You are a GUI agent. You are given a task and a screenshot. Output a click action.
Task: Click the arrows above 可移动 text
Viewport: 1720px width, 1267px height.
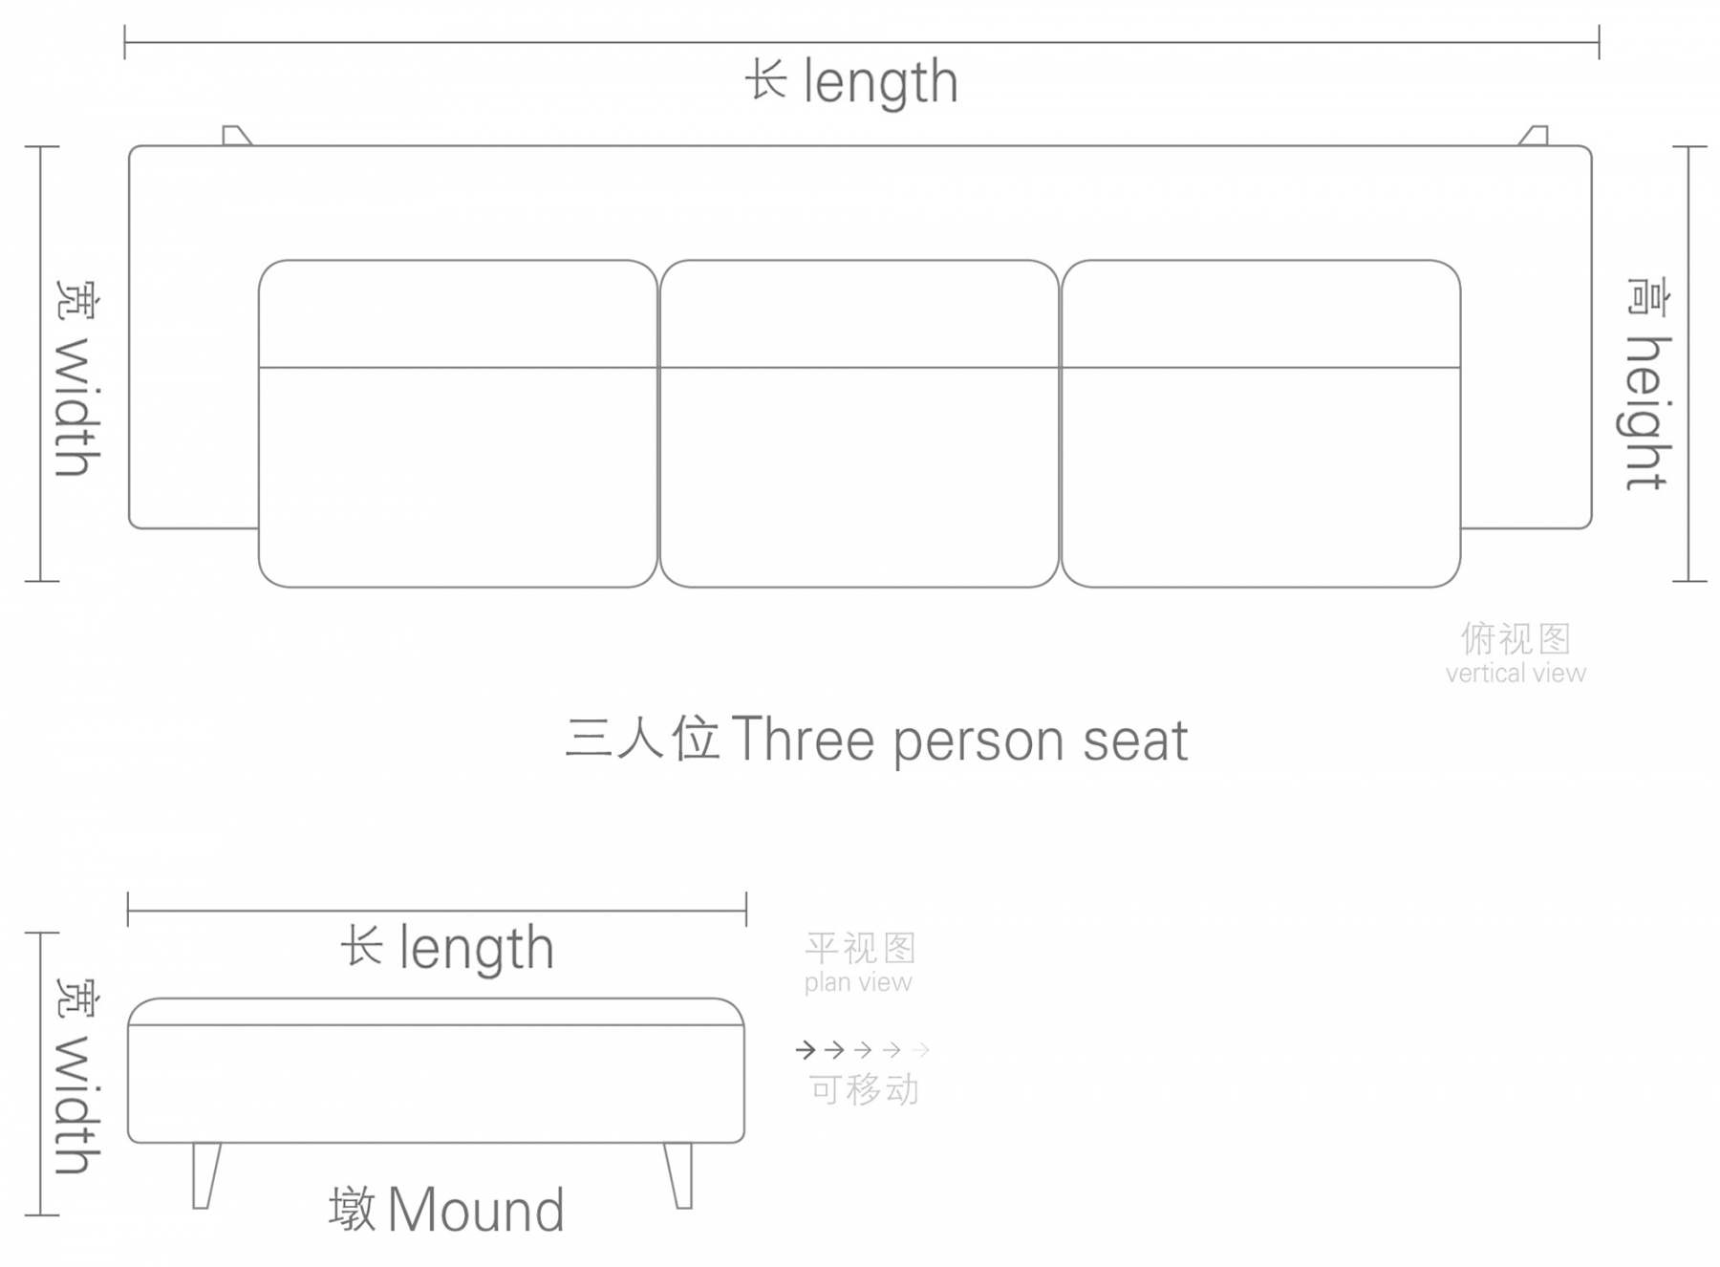(x=862, y=1050)
